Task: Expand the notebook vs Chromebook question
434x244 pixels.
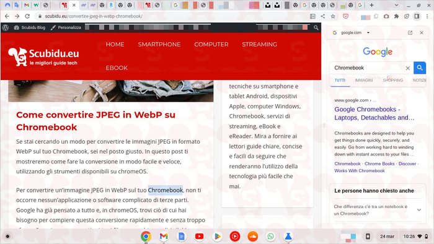Action: (377, 210)
